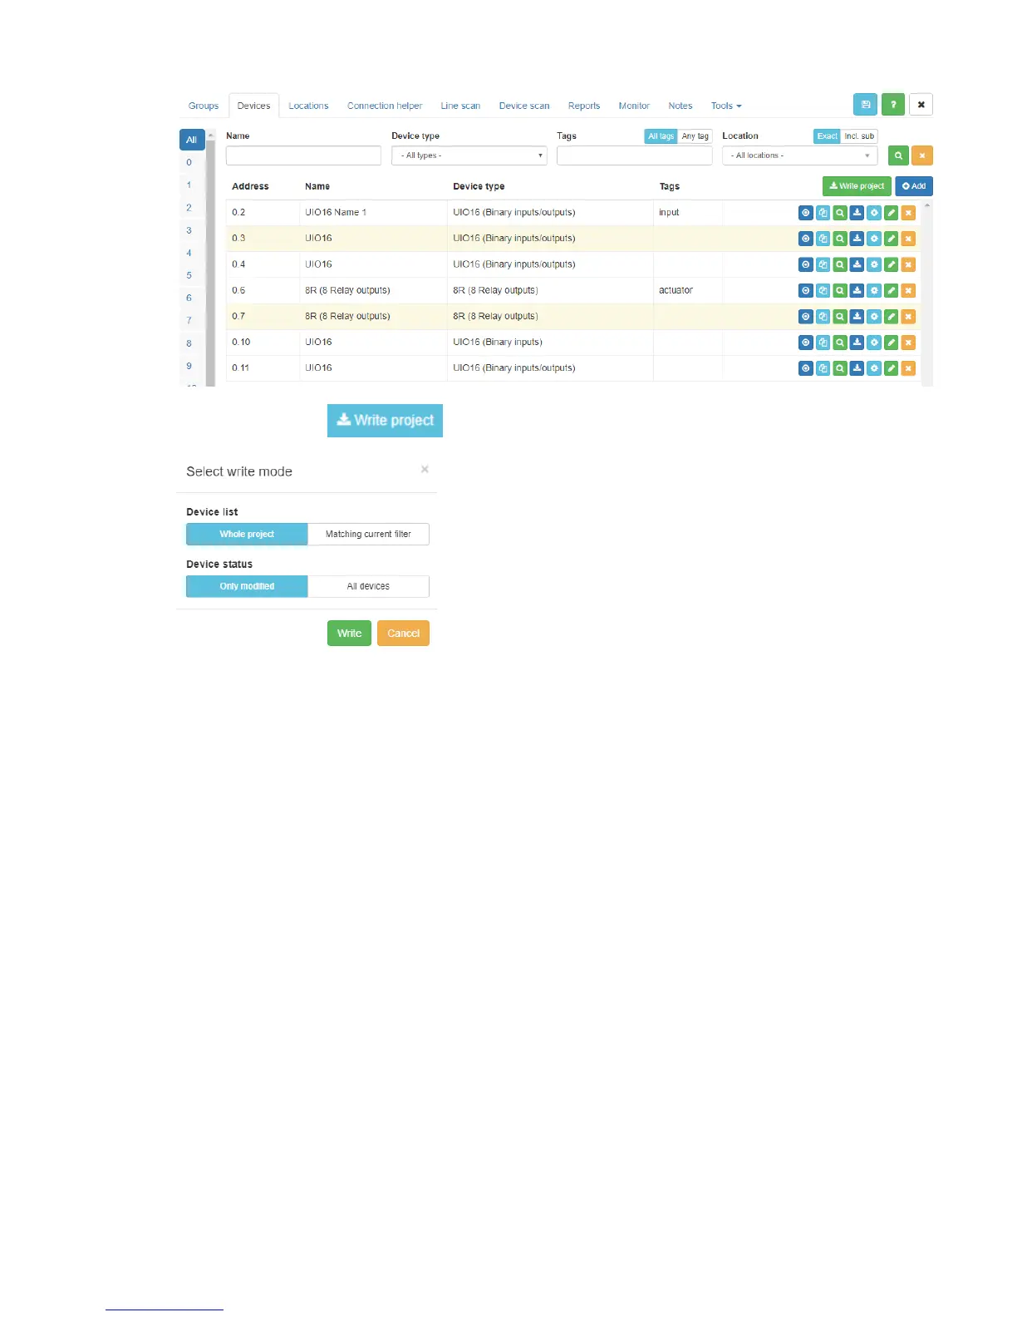Edit device in row 0.4 with pencil
Screen dimensions: 1017x1317
tap(892, 264)
